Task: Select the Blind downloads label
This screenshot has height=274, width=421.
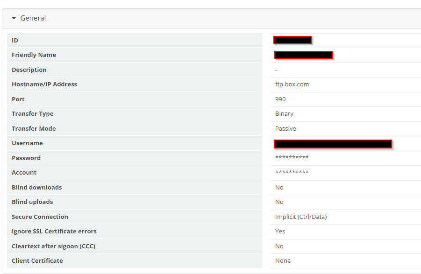Action: click(37, 187)
